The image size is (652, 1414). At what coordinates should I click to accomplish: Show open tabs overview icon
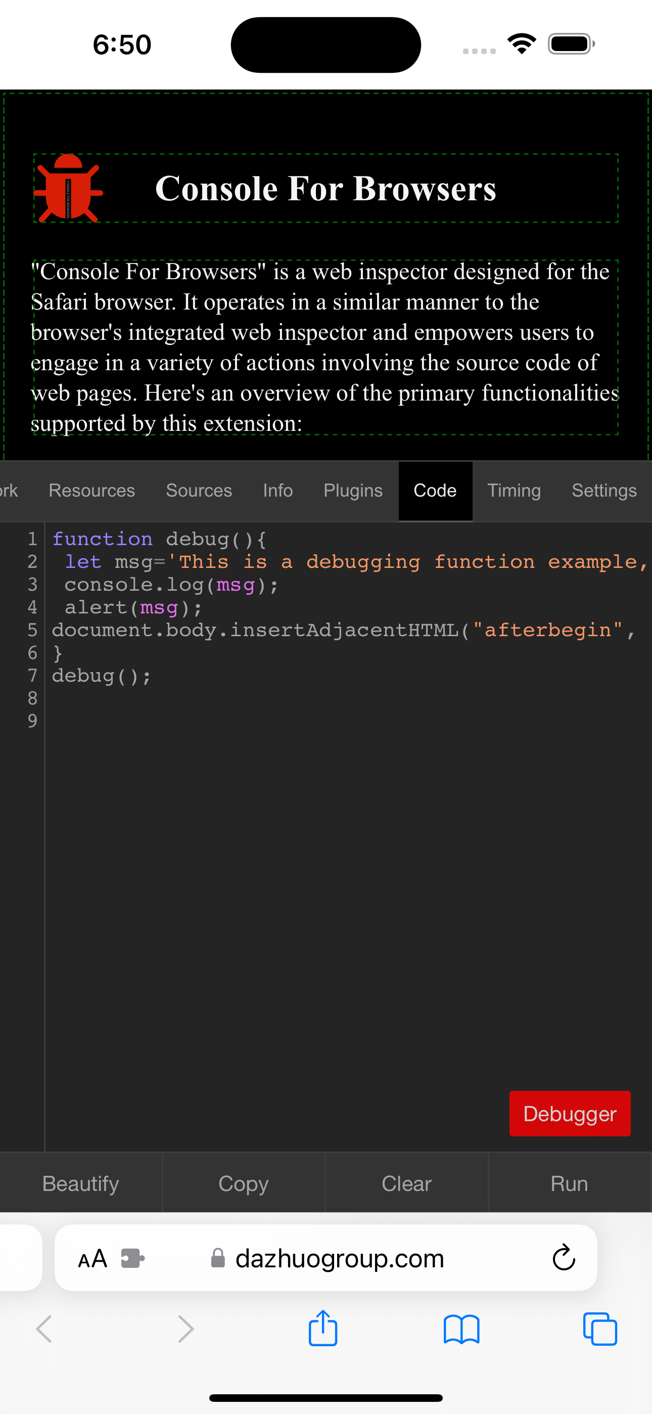pos(600,1329)
